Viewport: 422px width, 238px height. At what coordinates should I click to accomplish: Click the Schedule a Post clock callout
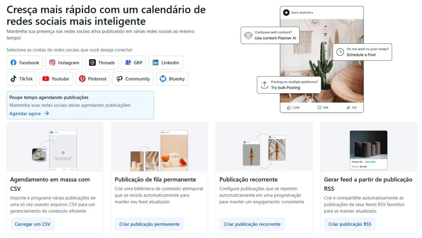362,52
